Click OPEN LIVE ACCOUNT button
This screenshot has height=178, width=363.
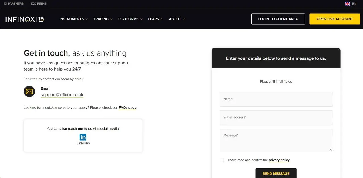[335, 19]
